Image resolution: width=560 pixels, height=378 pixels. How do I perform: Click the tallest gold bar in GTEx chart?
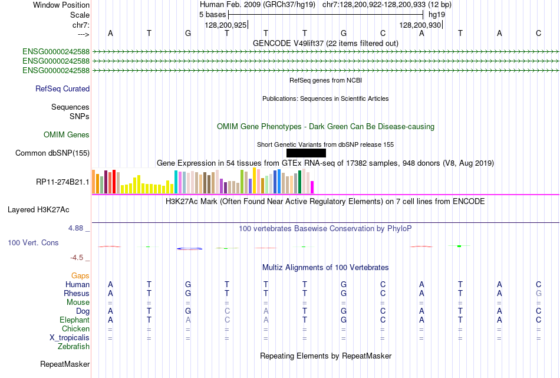pyautogui.click(x=254, y=180)
